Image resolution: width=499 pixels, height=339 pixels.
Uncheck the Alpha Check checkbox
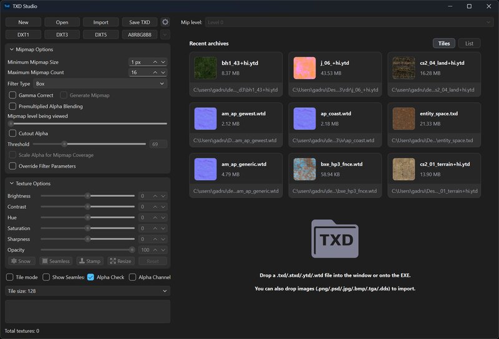(91, 277)
